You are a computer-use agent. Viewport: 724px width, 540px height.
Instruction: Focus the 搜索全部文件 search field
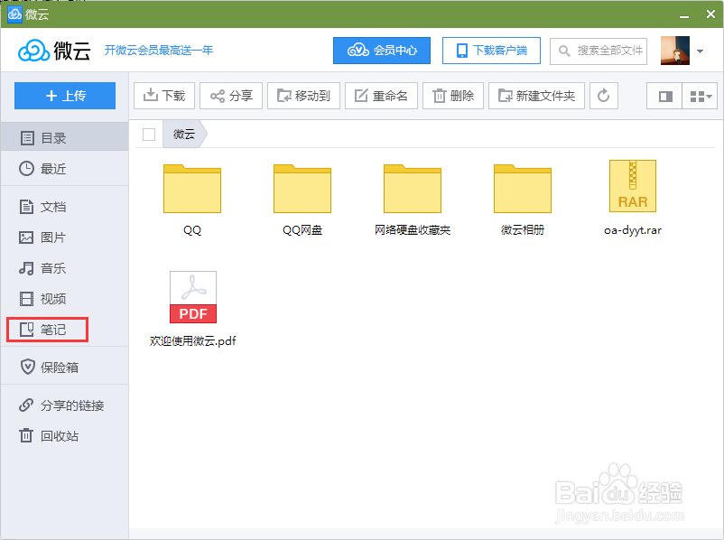(599, 51)
